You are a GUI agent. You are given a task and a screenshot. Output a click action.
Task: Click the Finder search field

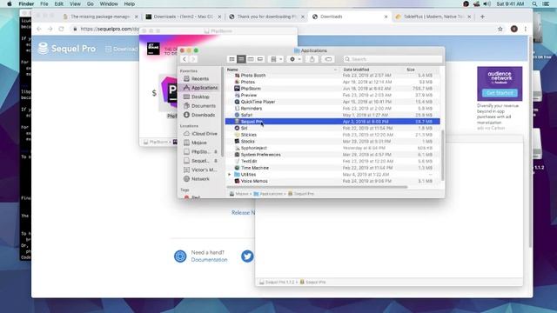393,59
